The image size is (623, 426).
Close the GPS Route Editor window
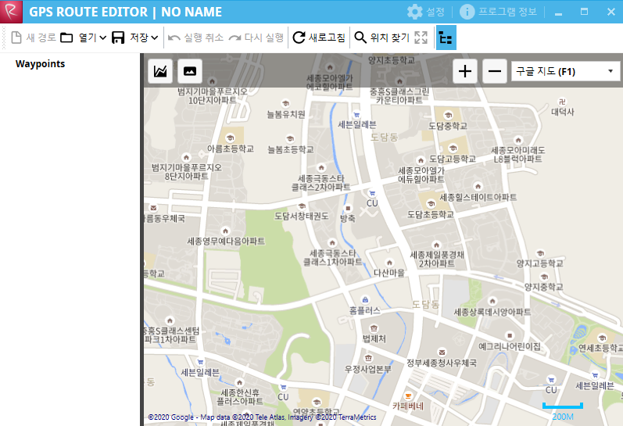(611, 12)
